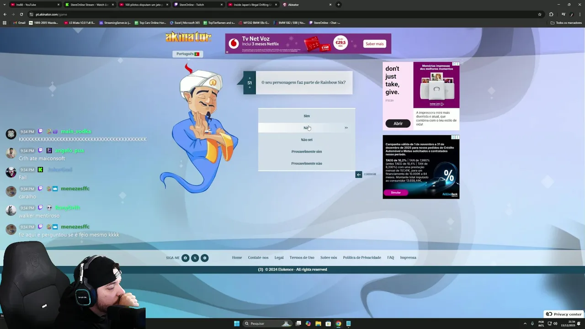Click the Corrigir back arrow icon
The width and height of the screenshot is (585, 329).
[x=359, y=174]
